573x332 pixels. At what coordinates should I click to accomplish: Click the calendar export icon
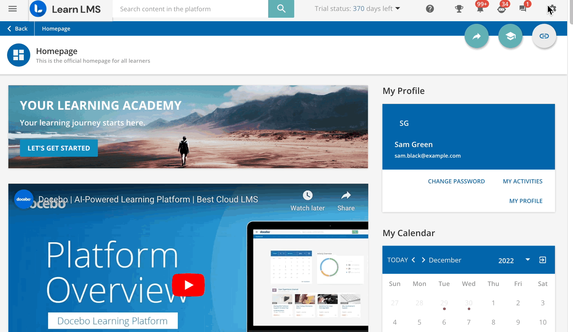(543, 260)
